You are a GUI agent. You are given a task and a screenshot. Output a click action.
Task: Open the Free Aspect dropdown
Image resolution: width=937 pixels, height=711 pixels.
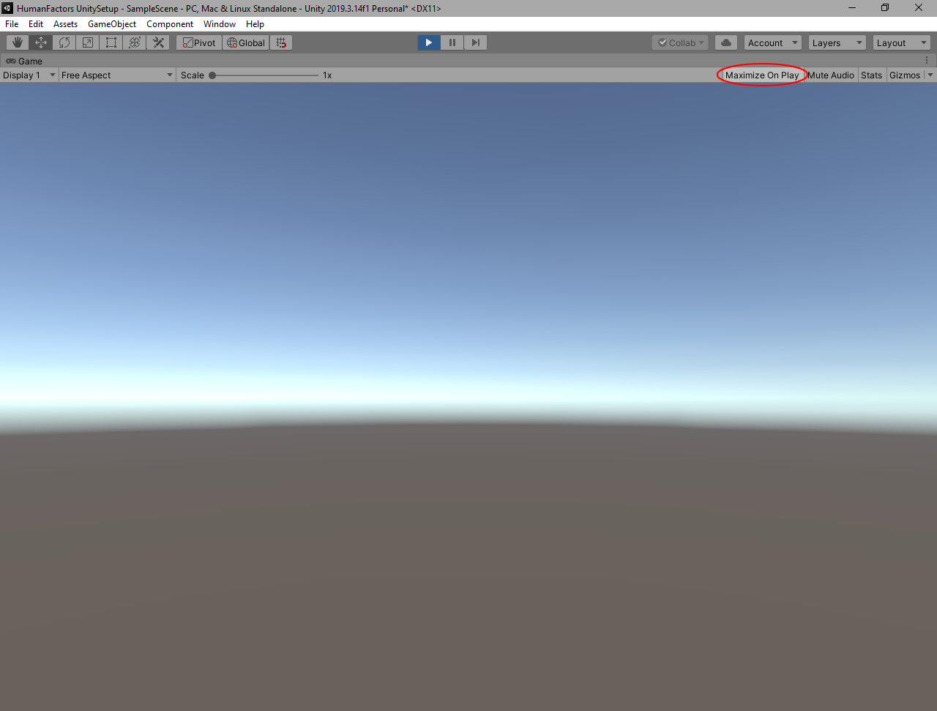click(x=117, y=75)
